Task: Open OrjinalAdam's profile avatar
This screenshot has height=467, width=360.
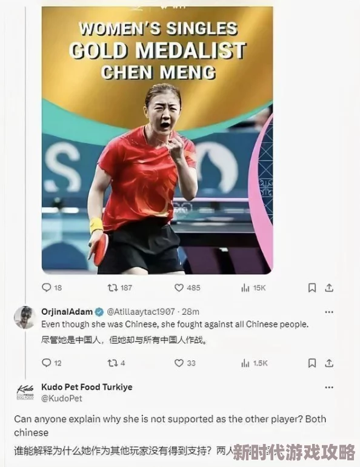Action: tap(25, 317)
